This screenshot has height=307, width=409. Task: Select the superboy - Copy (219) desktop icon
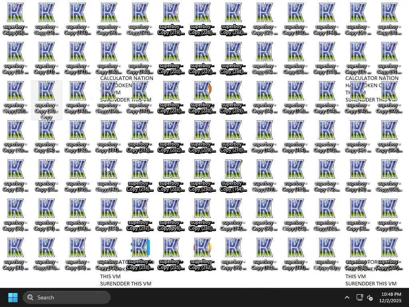(x=171, y=19)
